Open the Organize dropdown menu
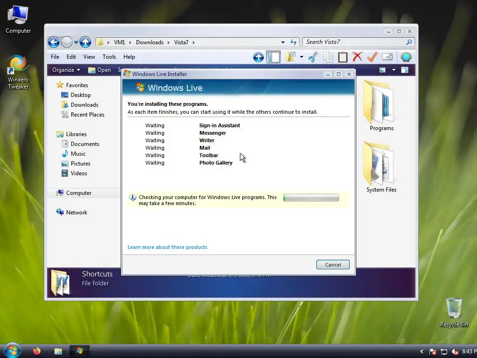477x358 pixels. [66, 70]
